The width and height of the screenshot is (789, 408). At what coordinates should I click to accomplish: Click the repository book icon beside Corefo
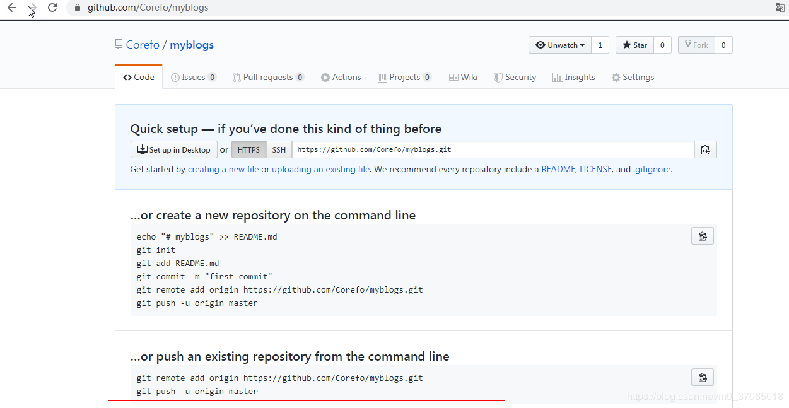click(x=119, y=44)
